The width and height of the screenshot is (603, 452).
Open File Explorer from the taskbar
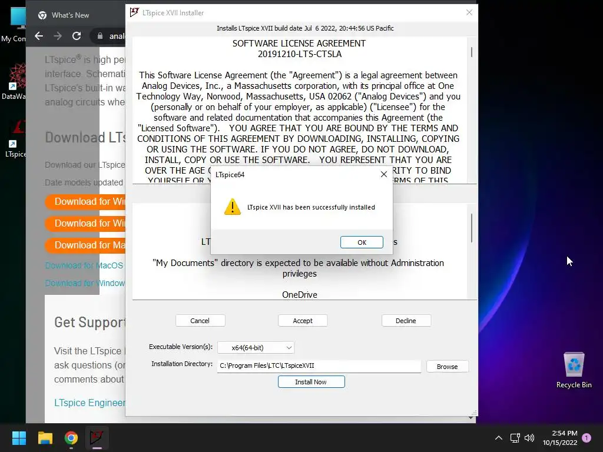[x=45, y=438]
